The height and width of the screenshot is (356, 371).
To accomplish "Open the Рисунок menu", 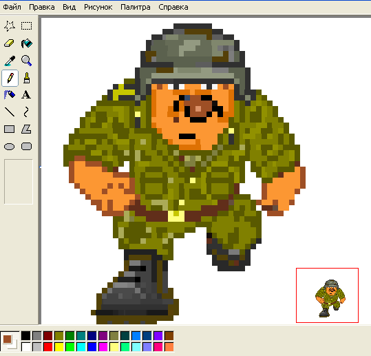I will [98, 7].
